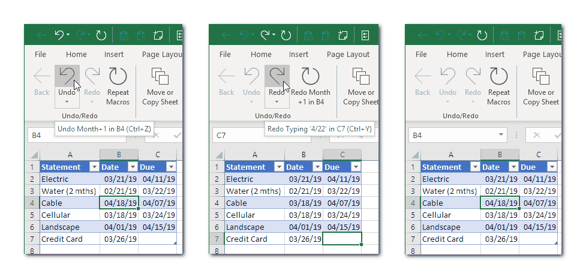Click the highlighted Undo icon in the left screenshot
Screen dimensions: 586x279
coord(67,76)
